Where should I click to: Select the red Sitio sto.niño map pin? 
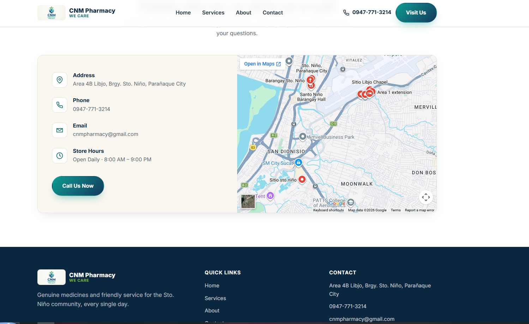coord(302,180)
